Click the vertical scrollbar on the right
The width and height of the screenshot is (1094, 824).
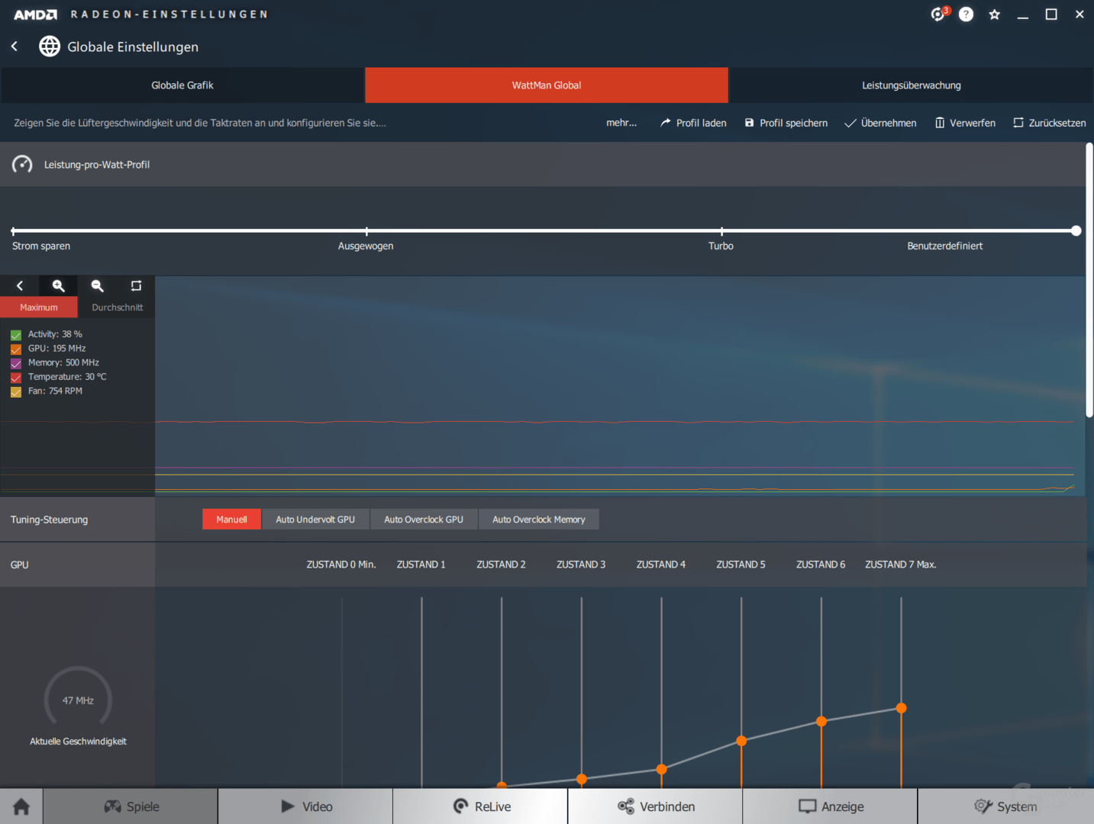(1089, 280)
